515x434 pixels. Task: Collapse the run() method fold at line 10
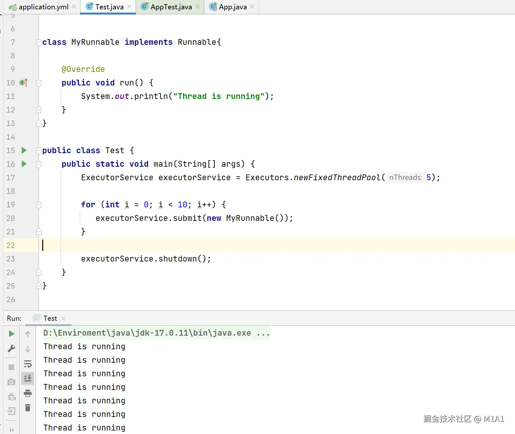pos(39,83)
